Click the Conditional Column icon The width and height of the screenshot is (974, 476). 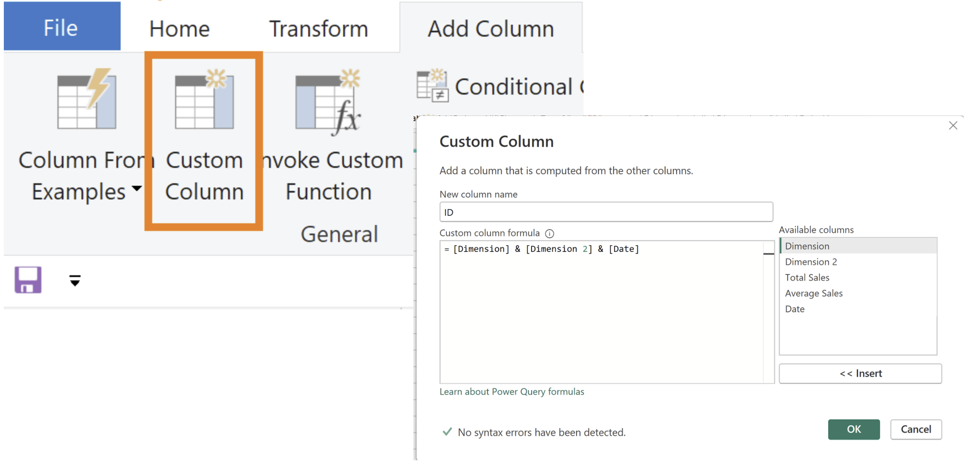pyautogui.click(x=433, y=86)
